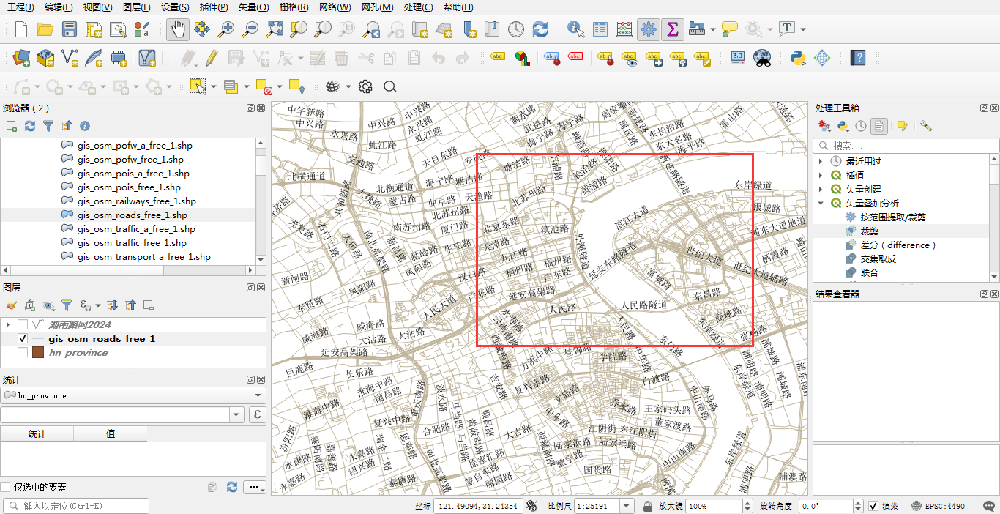Open the 帮助(H) menu
Image resolution: width=1000 pixels, height=514 pixels.
(x=458, y=7)
